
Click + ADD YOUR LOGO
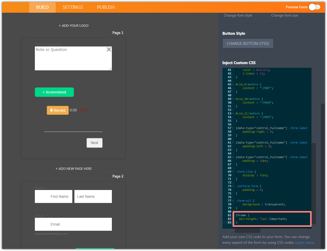click(x=74, y=25)
